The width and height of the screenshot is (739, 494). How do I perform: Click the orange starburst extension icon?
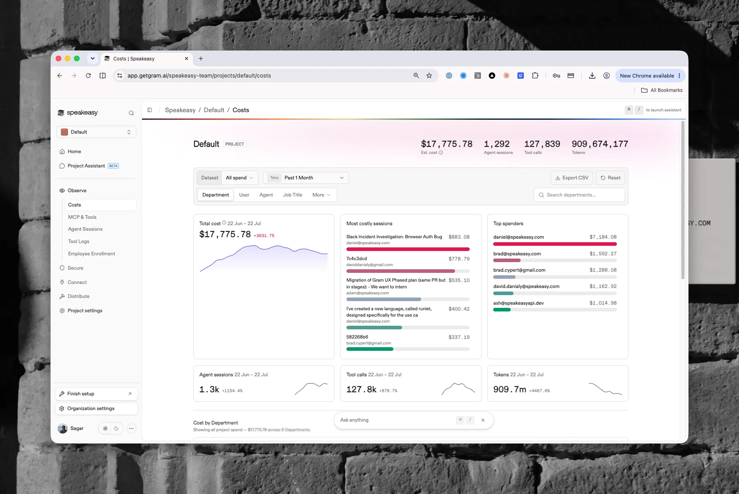coord(506,76)
